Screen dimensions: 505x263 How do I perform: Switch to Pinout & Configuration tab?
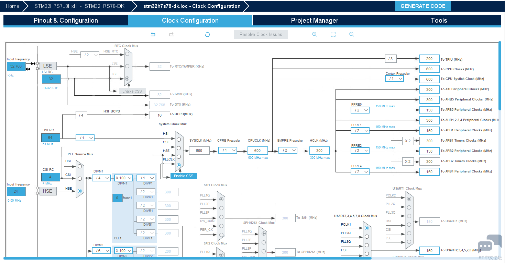[x=66, y=20]
